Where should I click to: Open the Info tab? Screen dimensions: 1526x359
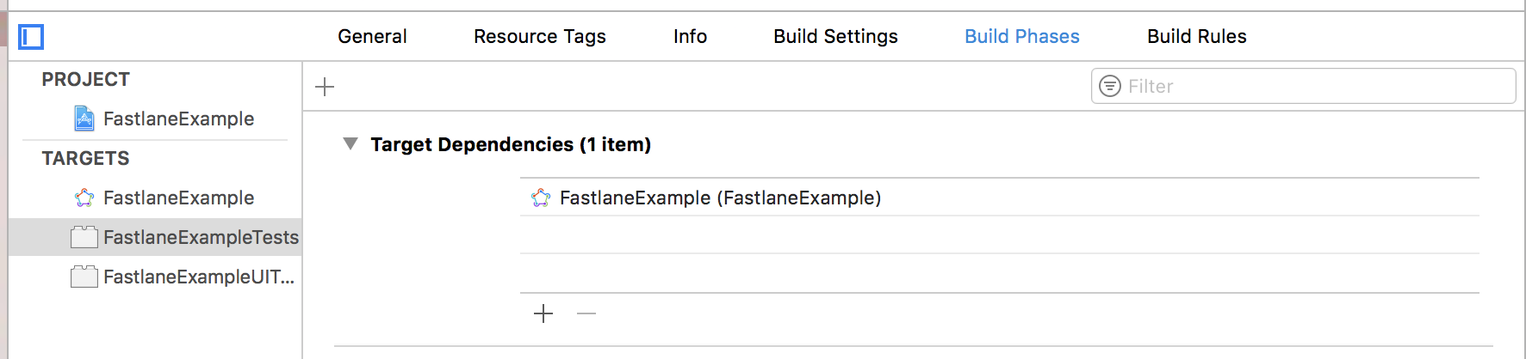pos(690,36)
